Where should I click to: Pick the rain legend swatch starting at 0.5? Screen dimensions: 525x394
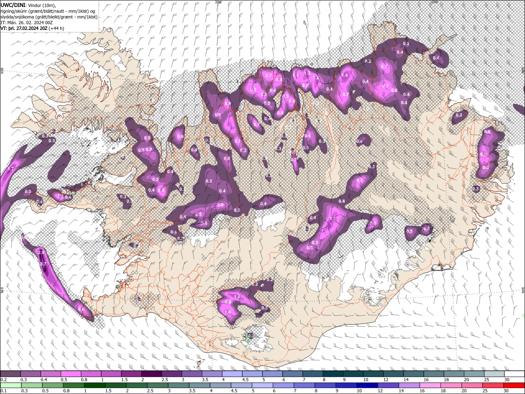[x=54, y=385]
